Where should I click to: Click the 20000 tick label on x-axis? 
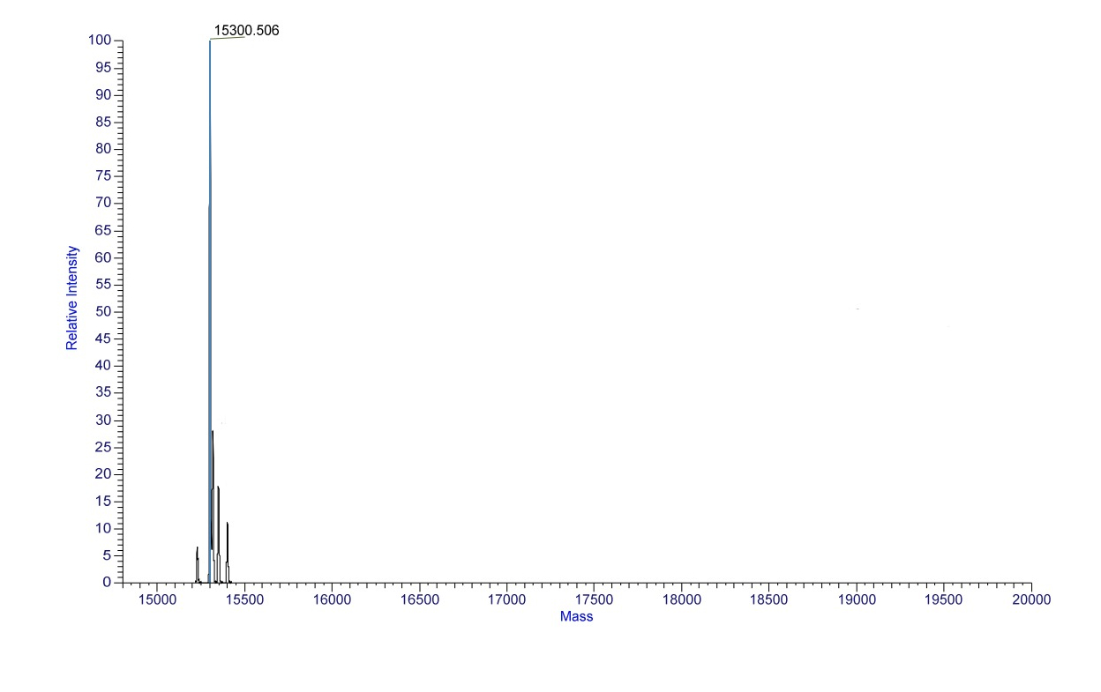pos(1031,599)
